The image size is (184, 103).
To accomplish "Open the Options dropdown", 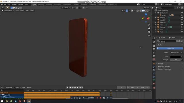I will pyautogui.click(x=147, y=8).
